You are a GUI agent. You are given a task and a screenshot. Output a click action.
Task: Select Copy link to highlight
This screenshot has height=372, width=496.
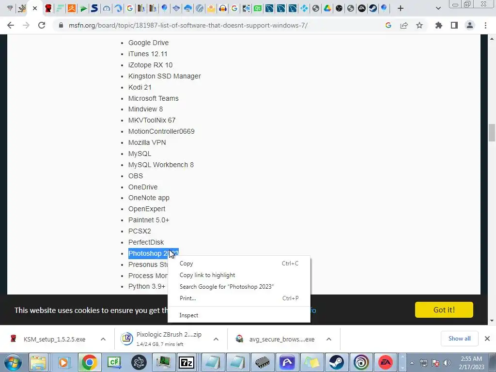pyautogui.click(x=239, y=275)
